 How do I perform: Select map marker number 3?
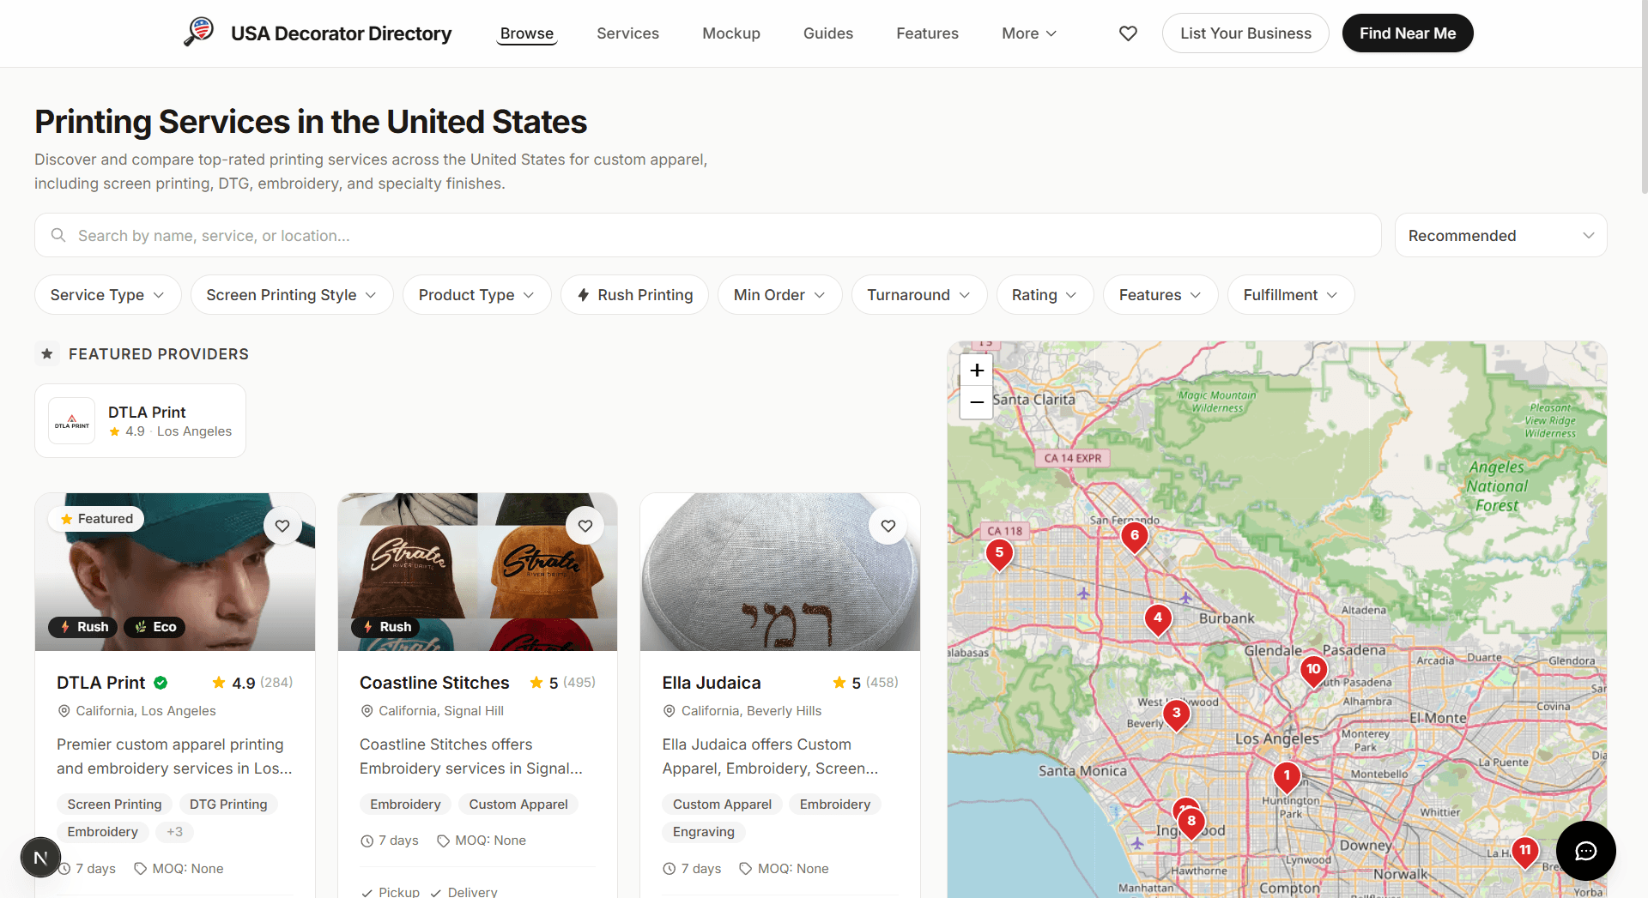[1177, 714]
